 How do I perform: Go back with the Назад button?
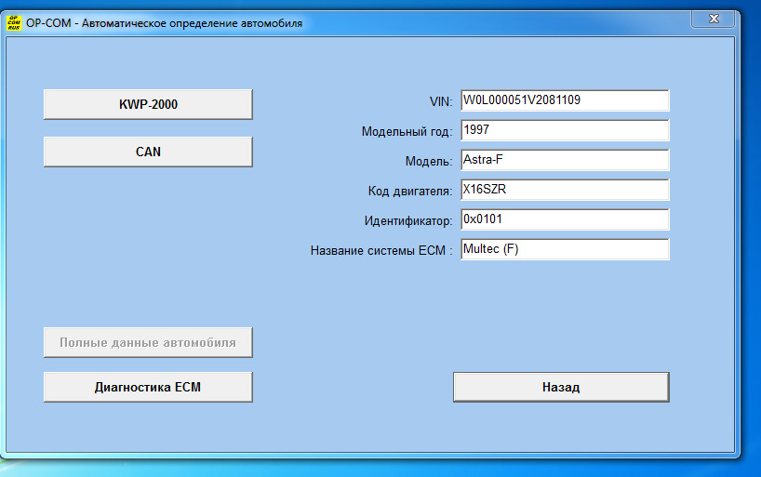tap(561, 387)
